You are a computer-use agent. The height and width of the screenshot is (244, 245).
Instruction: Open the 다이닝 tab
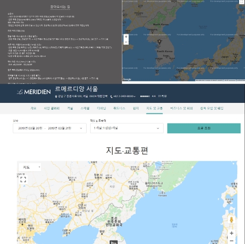tap(101, 108)
